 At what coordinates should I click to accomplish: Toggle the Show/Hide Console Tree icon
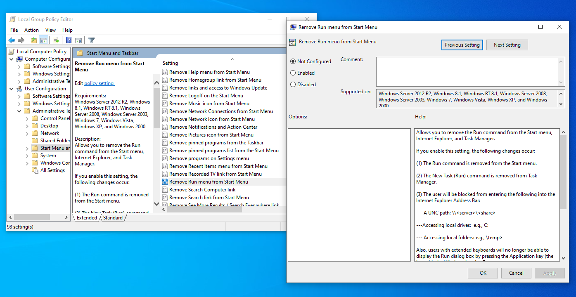(43, 40)
